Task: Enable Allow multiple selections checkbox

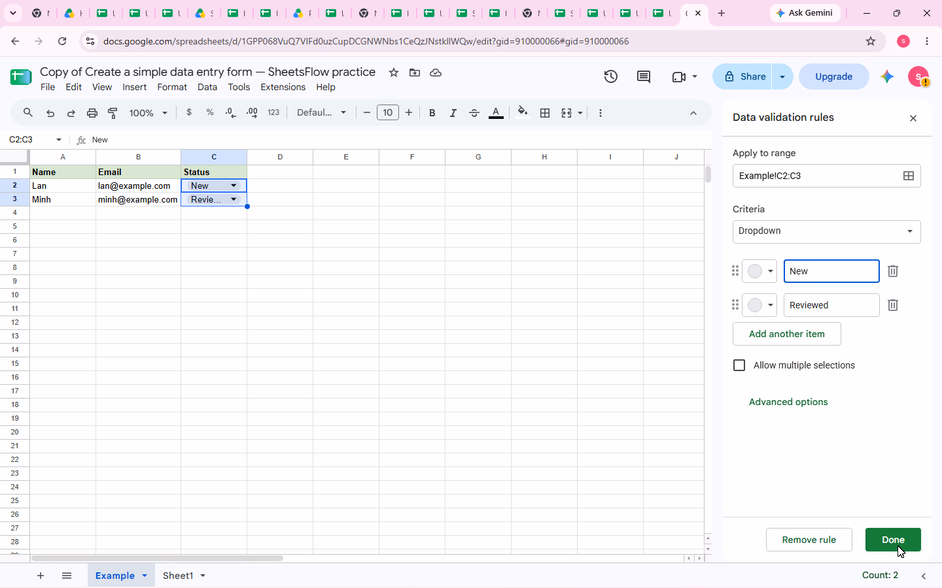Action: coord(739,365)
